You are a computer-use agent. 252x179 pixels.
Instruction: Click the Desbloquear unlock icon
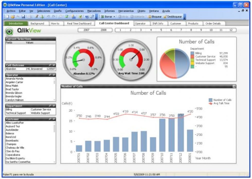(165, 16)
